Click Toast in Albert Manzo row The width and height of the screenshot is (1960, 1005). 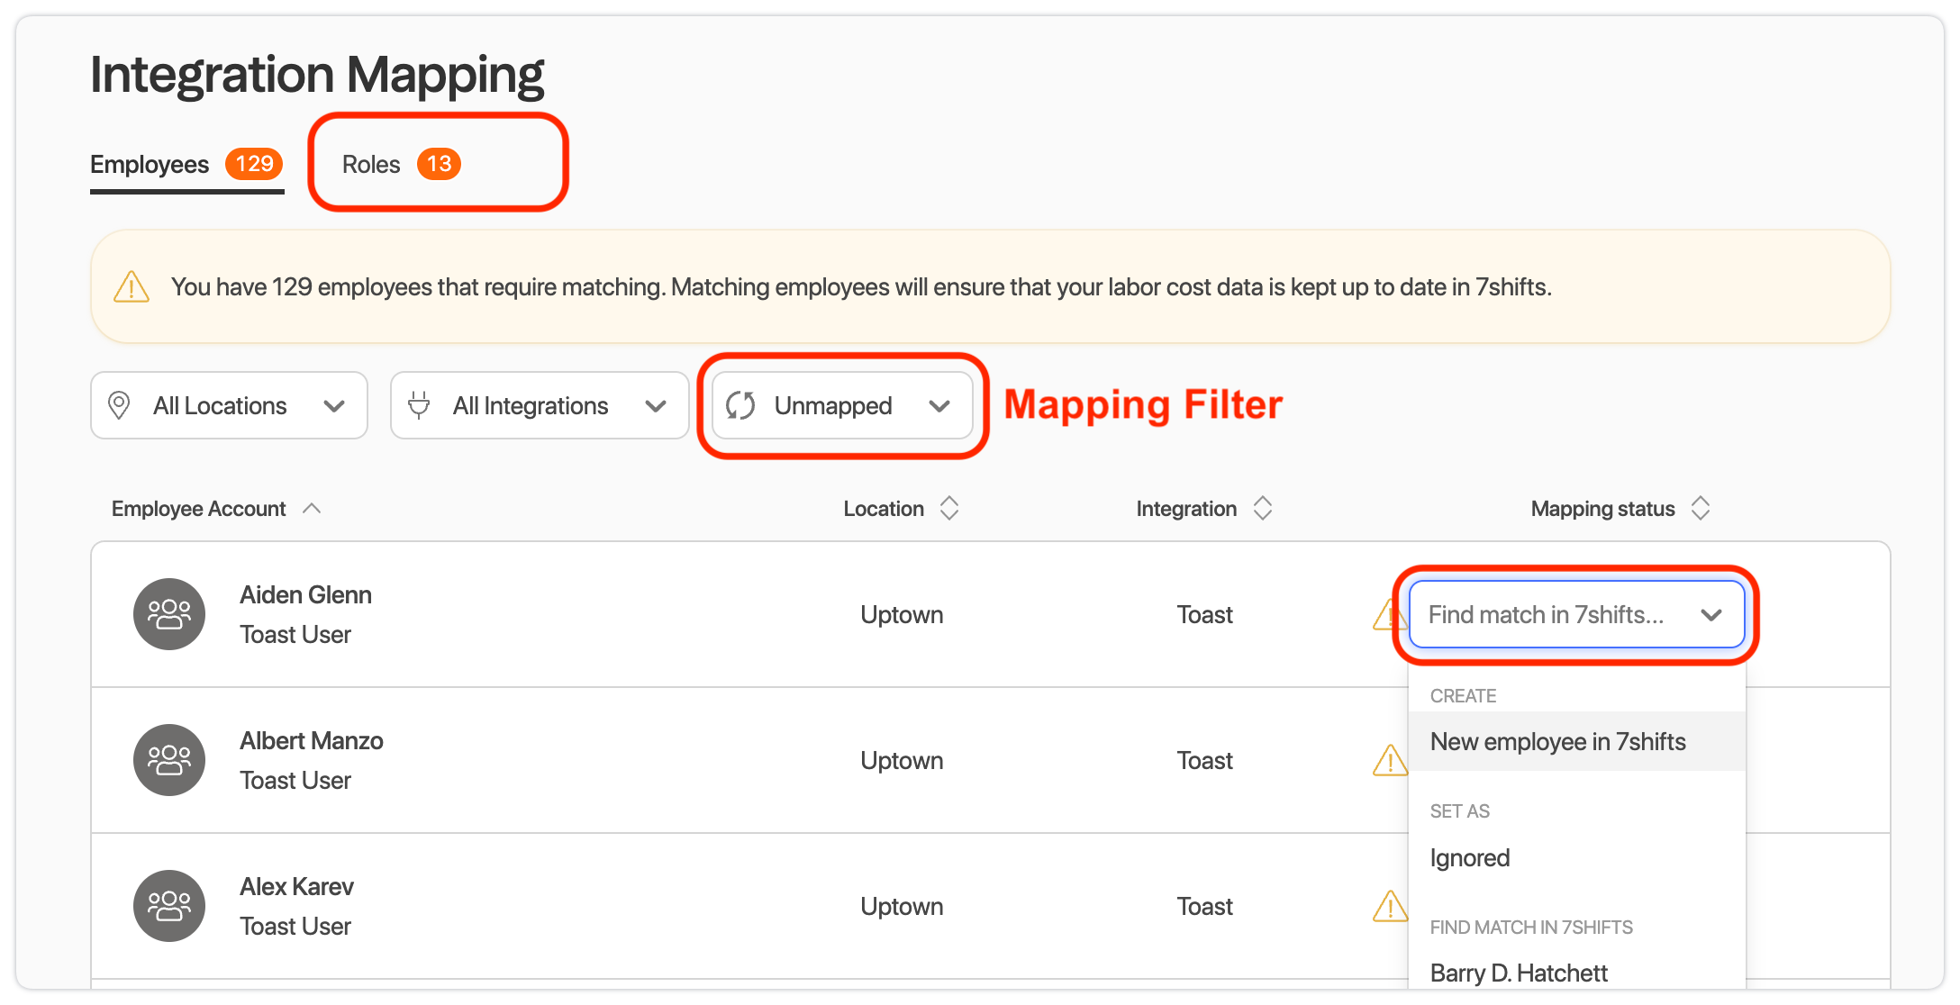click(x=1205, y=760)
